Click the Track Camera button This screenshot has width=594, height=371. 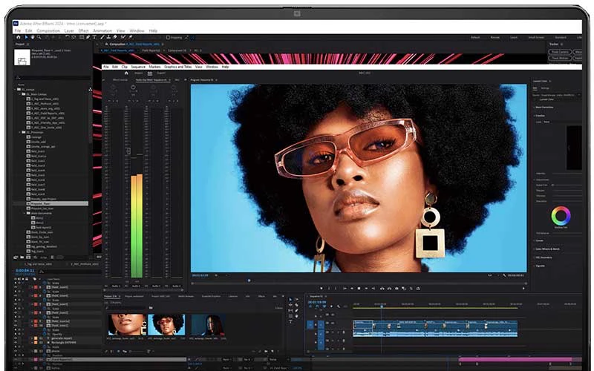tap(560, 52)
